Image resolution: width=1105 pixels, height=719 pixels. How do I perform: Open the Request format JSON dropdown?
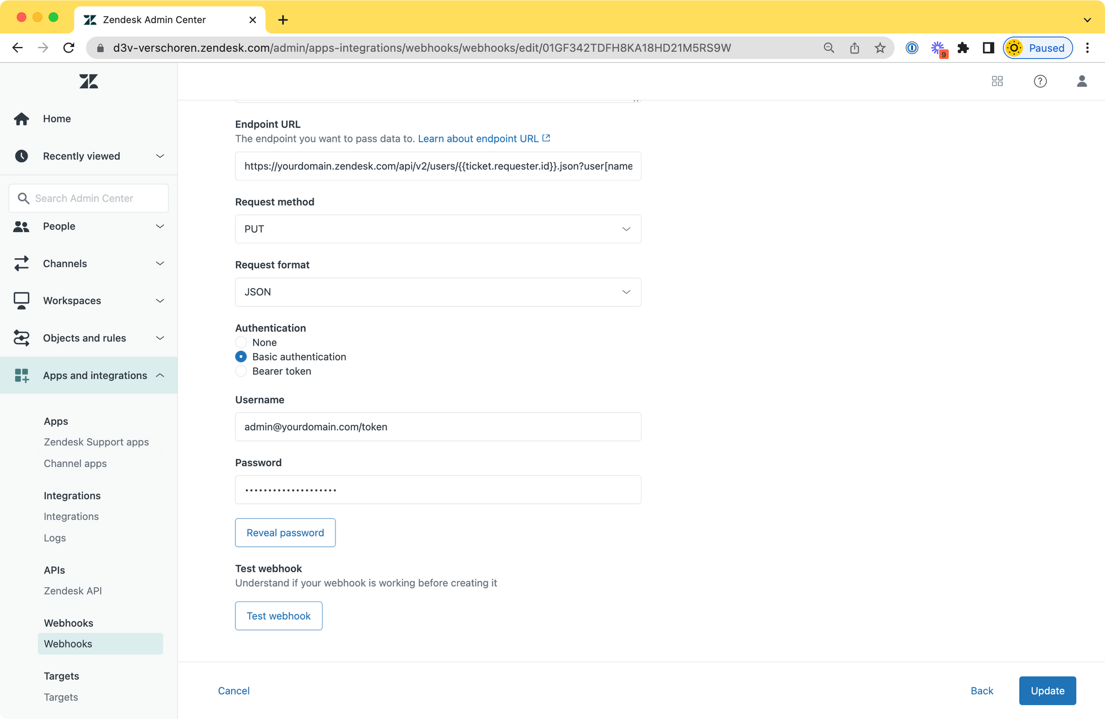click(438, 292)
